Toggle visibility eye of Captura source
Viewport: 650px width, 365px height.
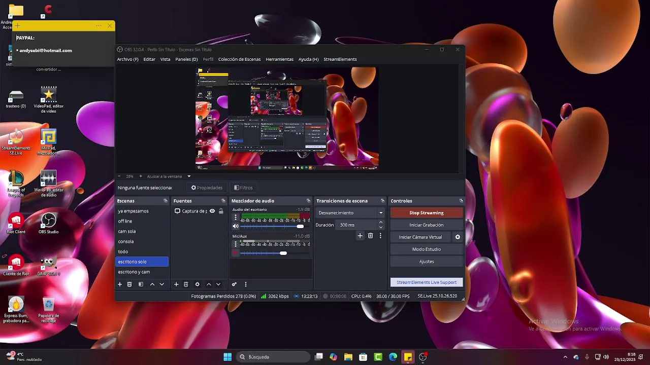click(x=212, y=211)
